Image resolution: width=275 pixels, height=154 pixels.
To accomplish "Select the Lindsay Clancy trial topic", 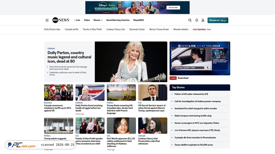I will tap(115, 29).
